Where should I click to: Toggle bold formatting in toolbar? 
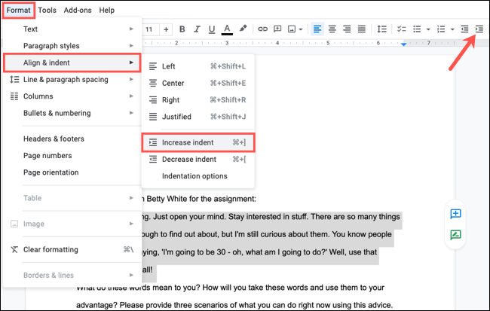182,29
